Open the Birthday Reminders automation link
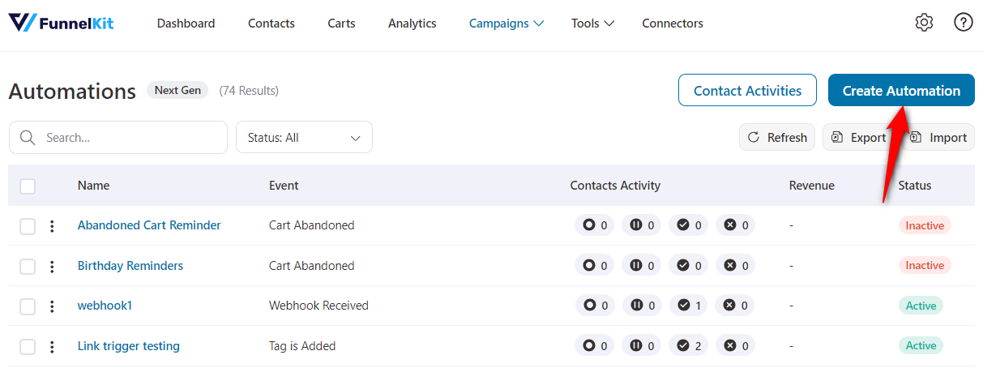The height and width of the screenshot is (368, 983). pyautogui.click(x=130, y=266)
